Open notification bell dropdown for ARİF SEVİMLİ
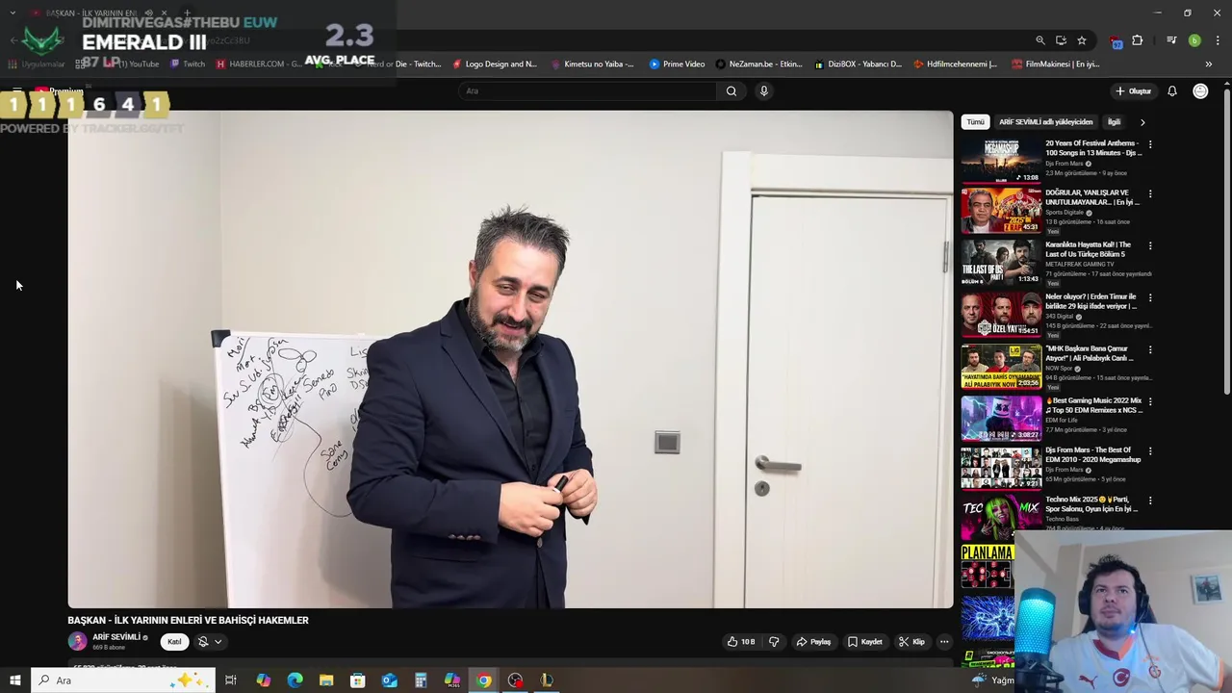 [x=210, y=642]
